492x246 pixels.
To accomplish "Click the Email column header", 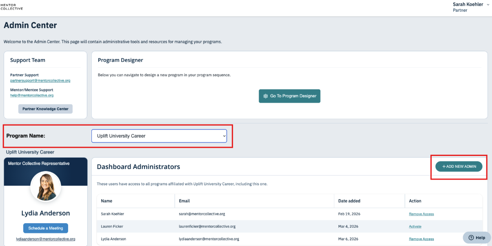I will pyautogui.click(x=184, y=201).
